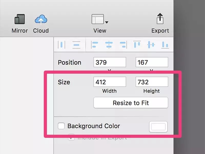Click the Position Y field showing 167
This screenshot has height=154, width=205.
pyautogui.click(x=152, y=62)
